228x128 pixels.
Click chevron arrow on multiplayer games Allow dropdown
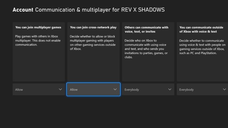click(x=60, y=89)
